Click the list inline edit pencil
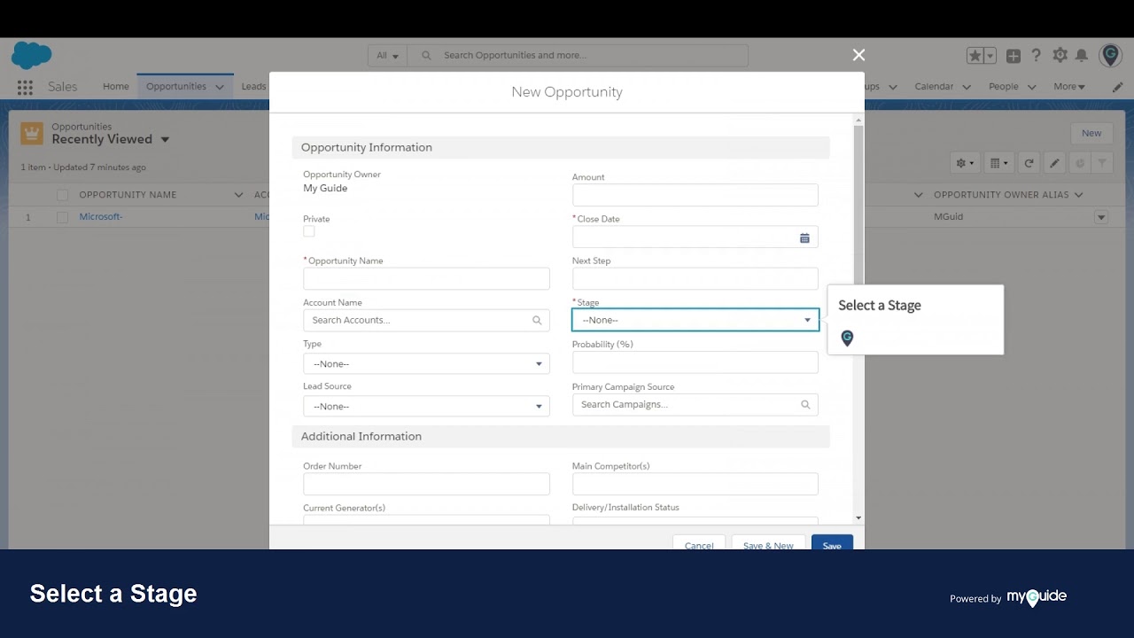 click(x=1054, y=163)
